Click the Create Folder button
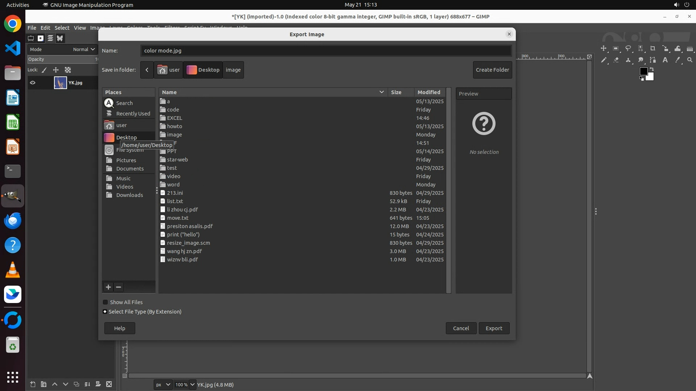This screenshot has width=696, height=391. [492, 70]
